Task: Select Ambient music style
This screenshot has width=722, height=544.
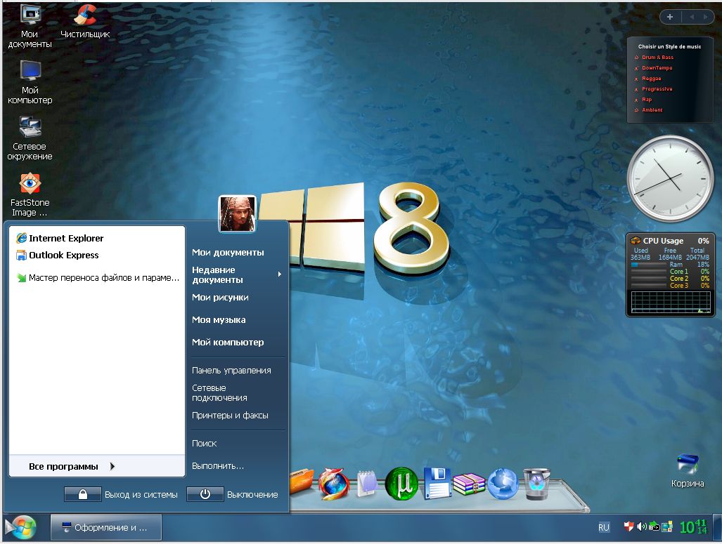Action: point(652,110)
